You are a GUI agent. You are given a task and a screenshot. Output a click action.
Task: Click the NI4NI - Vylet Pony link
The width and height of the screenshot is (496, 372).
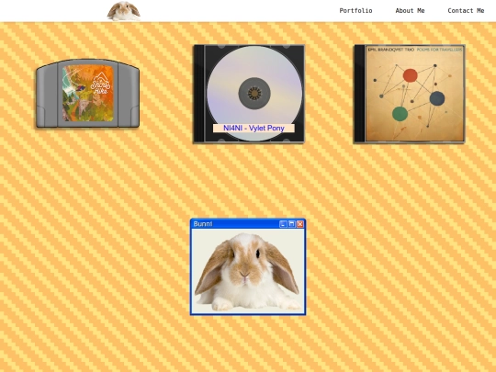coord(254,128)
